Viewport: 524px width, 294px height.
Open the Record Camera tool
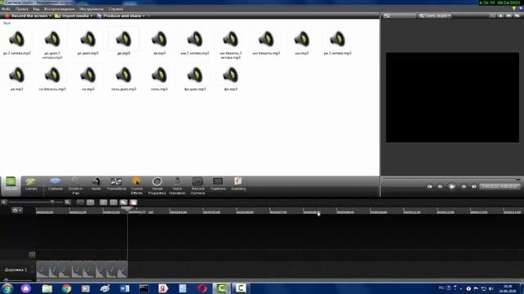197,186
